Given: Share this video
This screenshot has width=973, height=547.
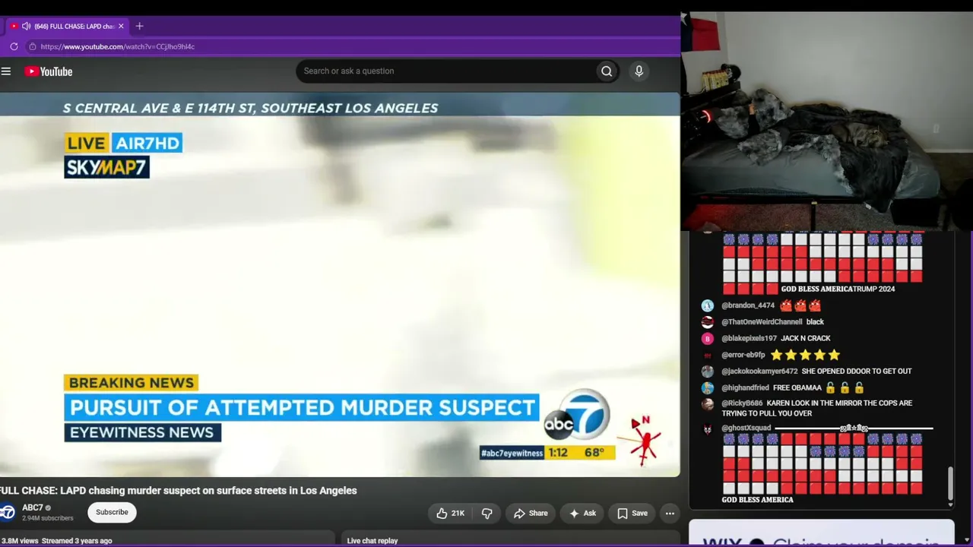Looking at the screenshot, I should click(530, 514).
